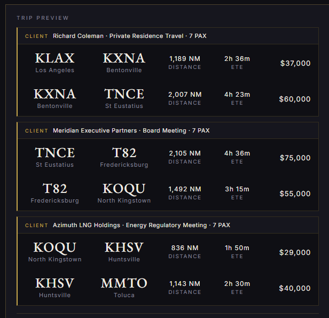Click the Trip Preview section heading
The width and height of the screenshot is (329, 318).
pos(43,18)
